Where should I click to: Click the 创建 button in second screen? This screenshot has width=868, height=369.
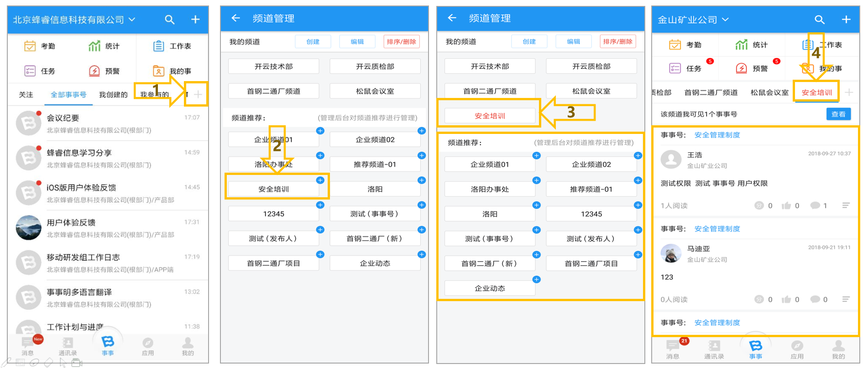point(313,41)
